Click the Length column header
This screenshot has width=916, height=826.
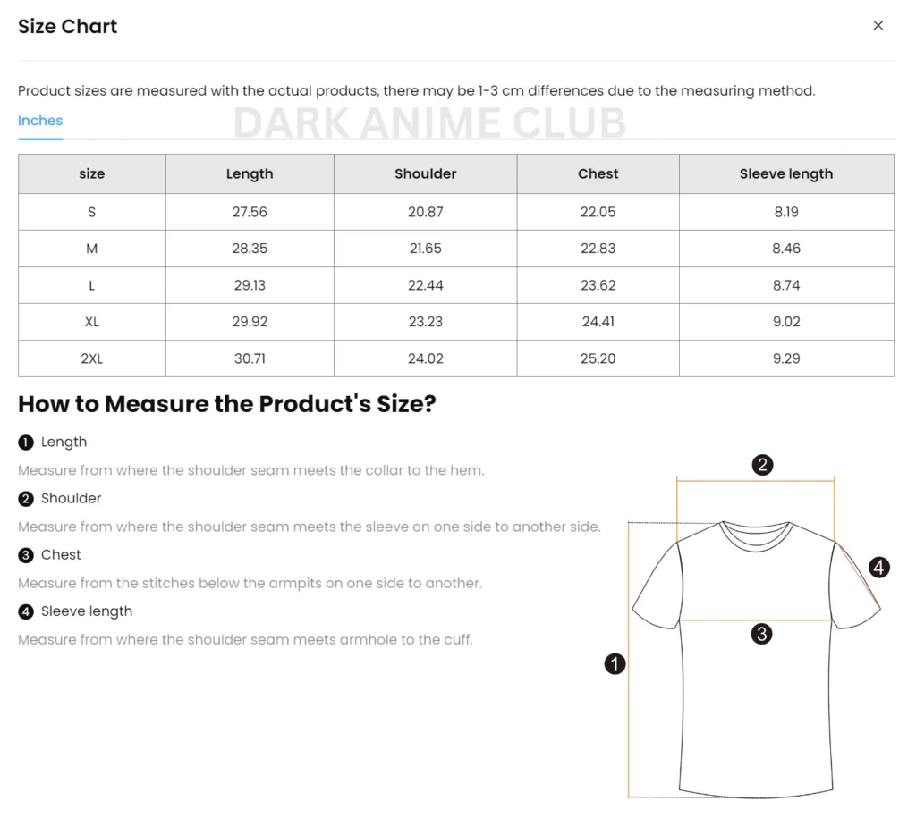pos(250,174)
